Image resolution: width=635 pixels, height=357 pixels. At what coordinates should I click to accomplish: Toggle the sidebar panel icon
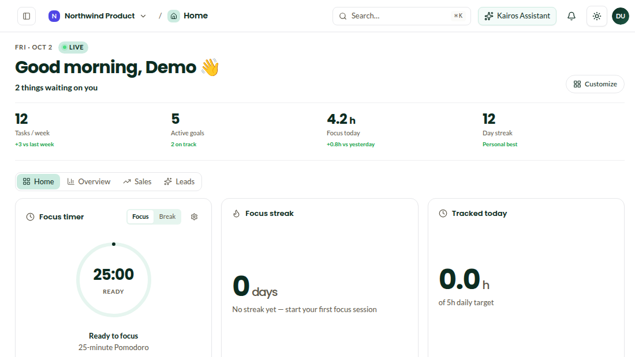(x=27, y=16)
